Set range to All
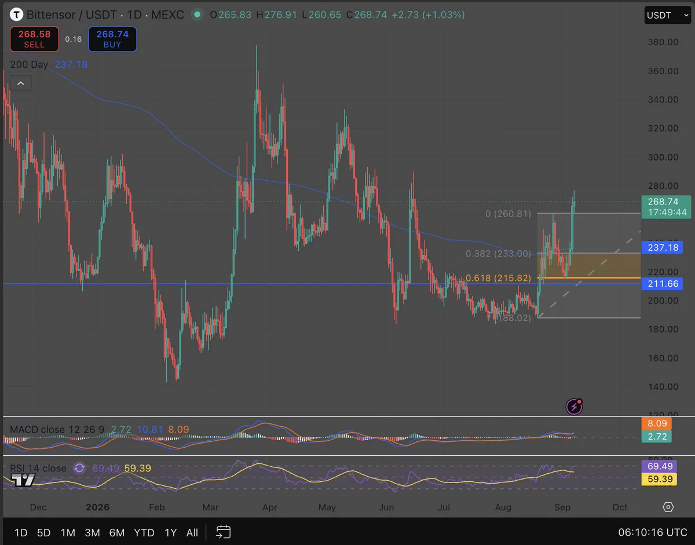This screenshot has height=545, width=695. [192, 532]
